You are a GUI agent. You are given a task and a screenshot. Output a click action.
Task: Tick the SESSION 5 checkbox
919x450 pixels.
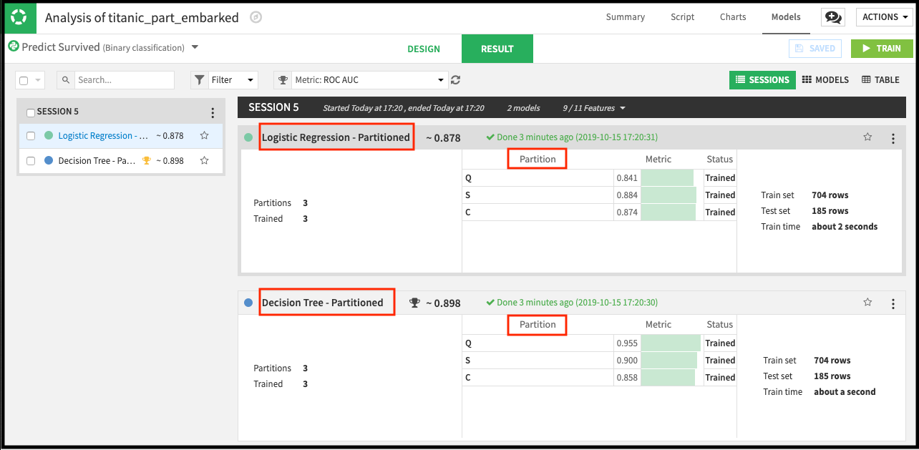31,112
